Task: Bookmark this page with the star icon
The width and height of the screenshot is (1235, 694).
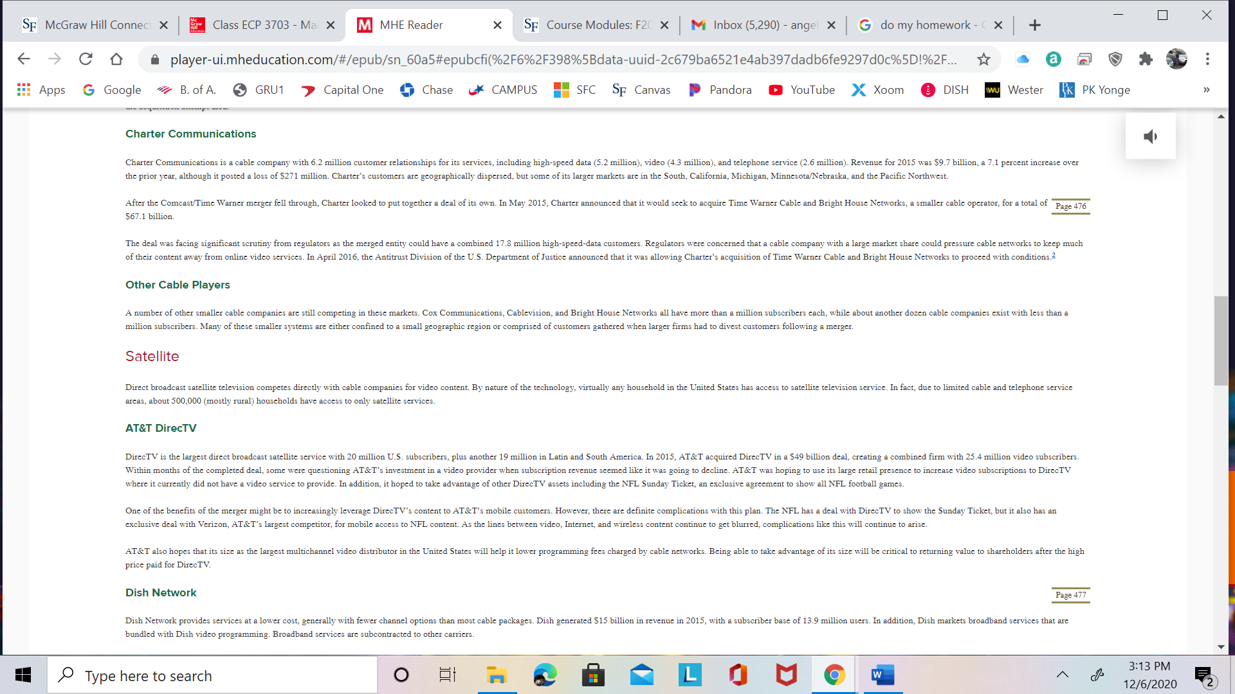Action: tap(983, 59)
